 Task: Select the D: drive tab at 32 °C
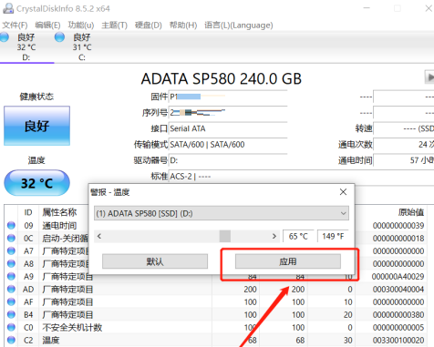[26, 47]
